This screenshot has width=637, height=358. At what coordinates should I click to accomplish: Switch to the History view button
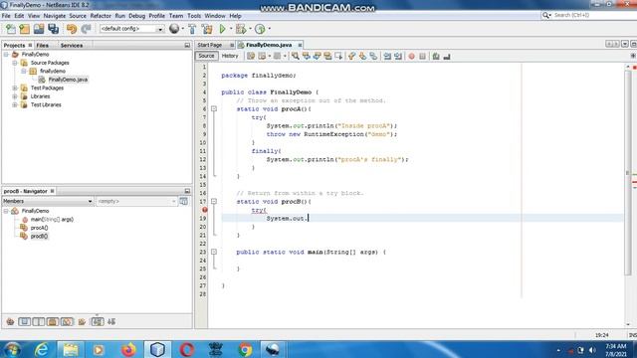(x=230, y=56)
